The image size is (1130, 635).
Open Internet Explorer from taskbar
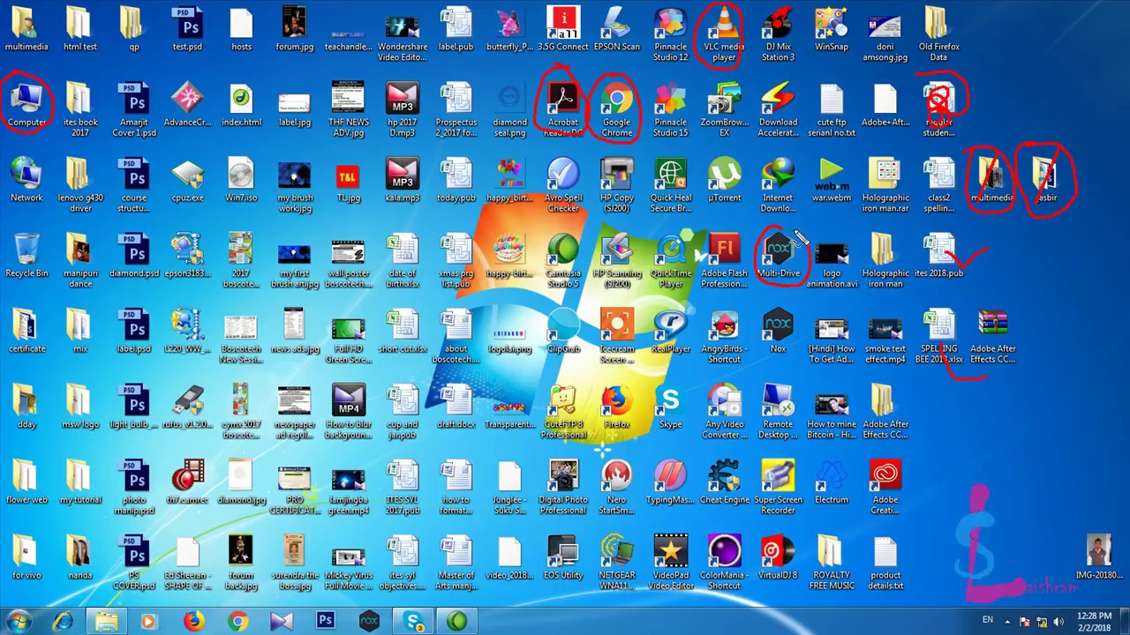tap(63, 622)
